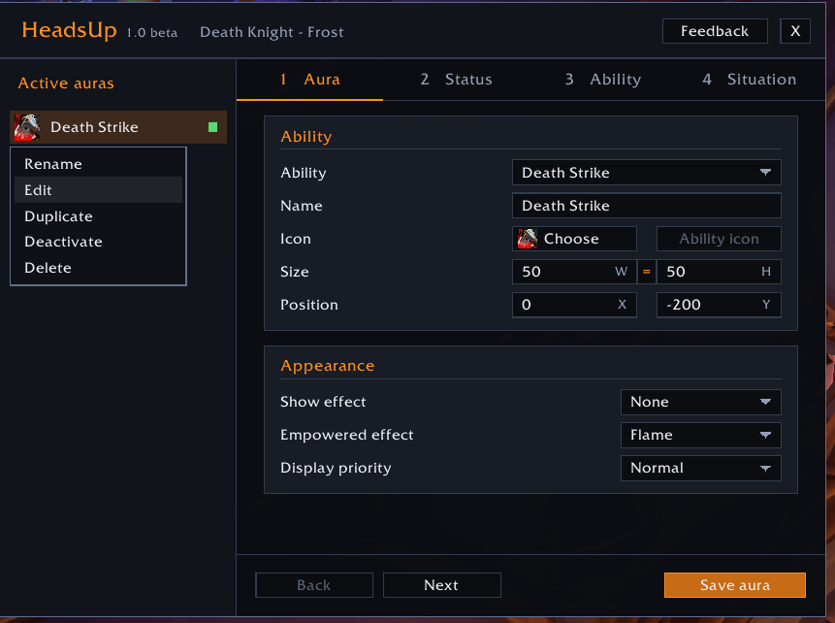Click the Choose icon button

tap(574, 239)
